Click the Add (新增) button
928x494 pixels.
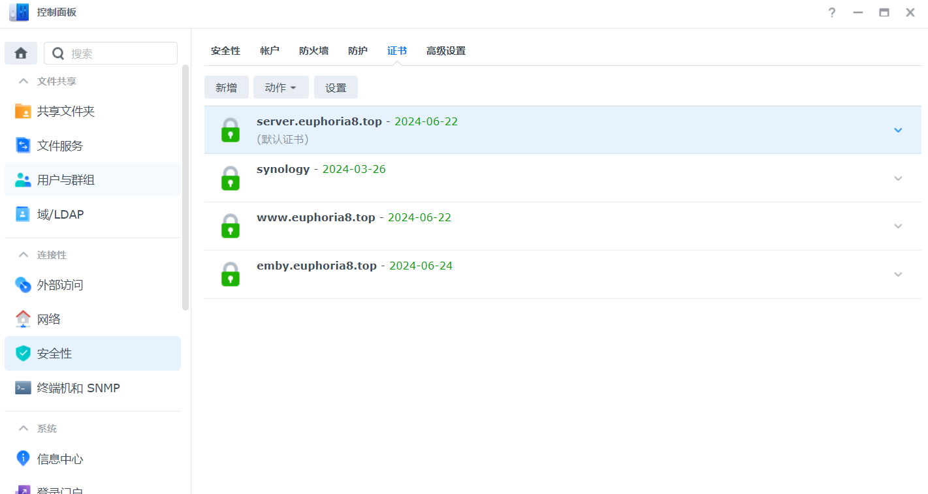[x=226, y=87]
